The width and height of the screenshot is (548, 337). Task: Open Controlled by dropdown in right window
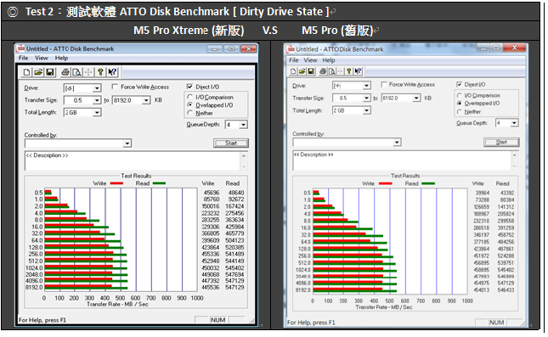pyautogui.click(x=397, y=142)
